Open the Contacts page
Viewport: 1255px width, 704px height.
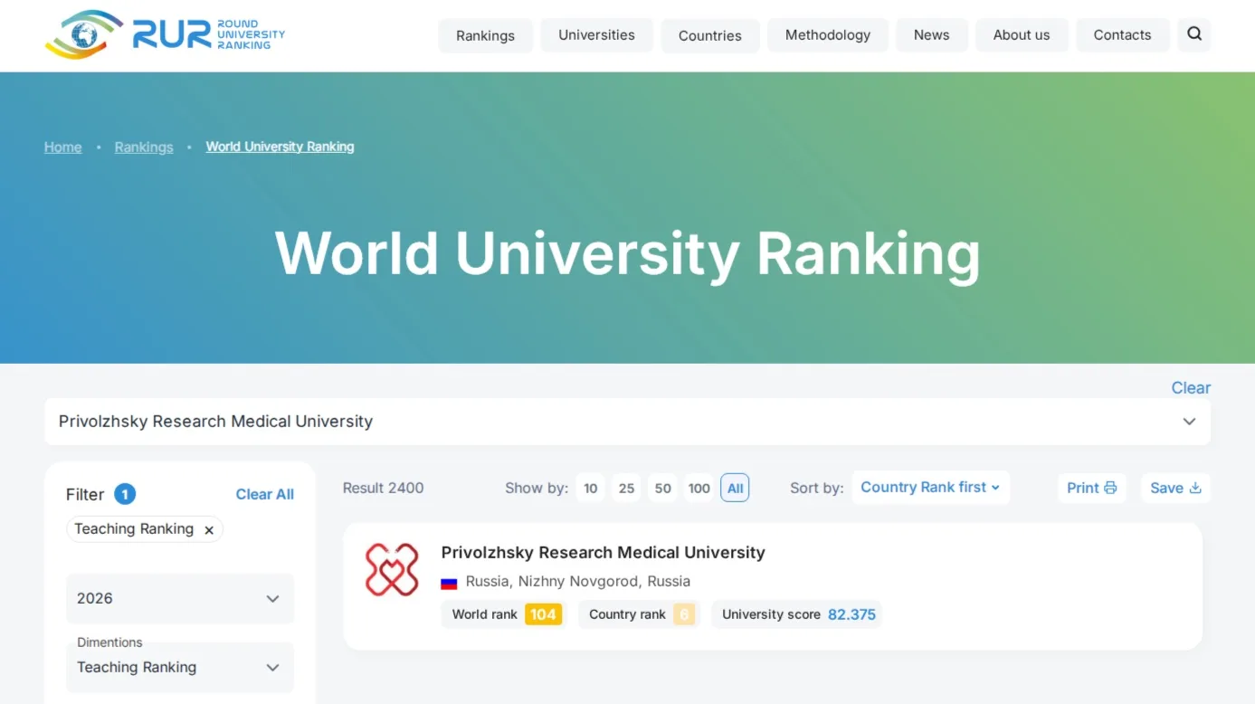tap(1122, 35)
